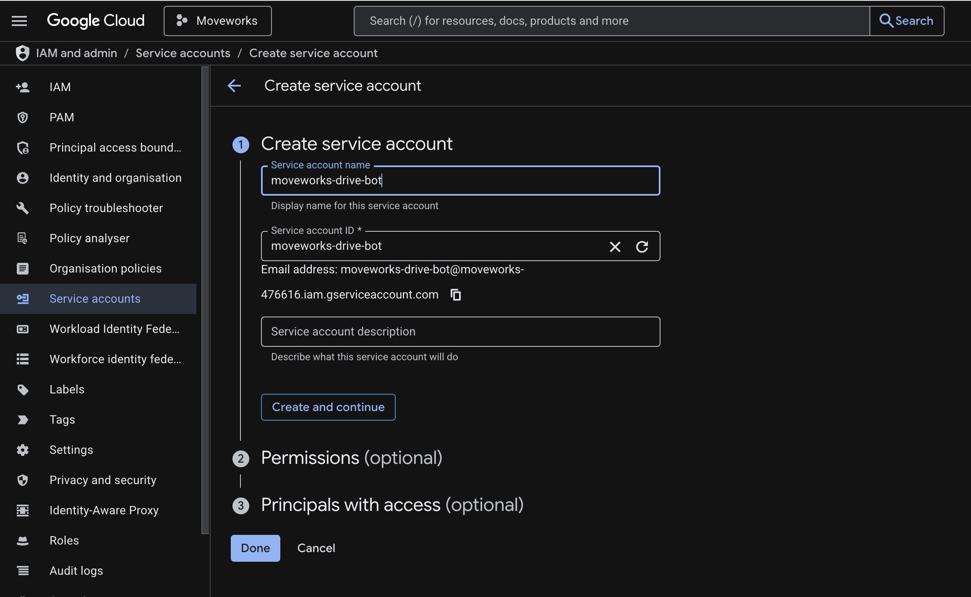Expand the Permissions (optional) step
Viewport: 971px width, 597px height.
pyautogui.click(x=351, y=458)
